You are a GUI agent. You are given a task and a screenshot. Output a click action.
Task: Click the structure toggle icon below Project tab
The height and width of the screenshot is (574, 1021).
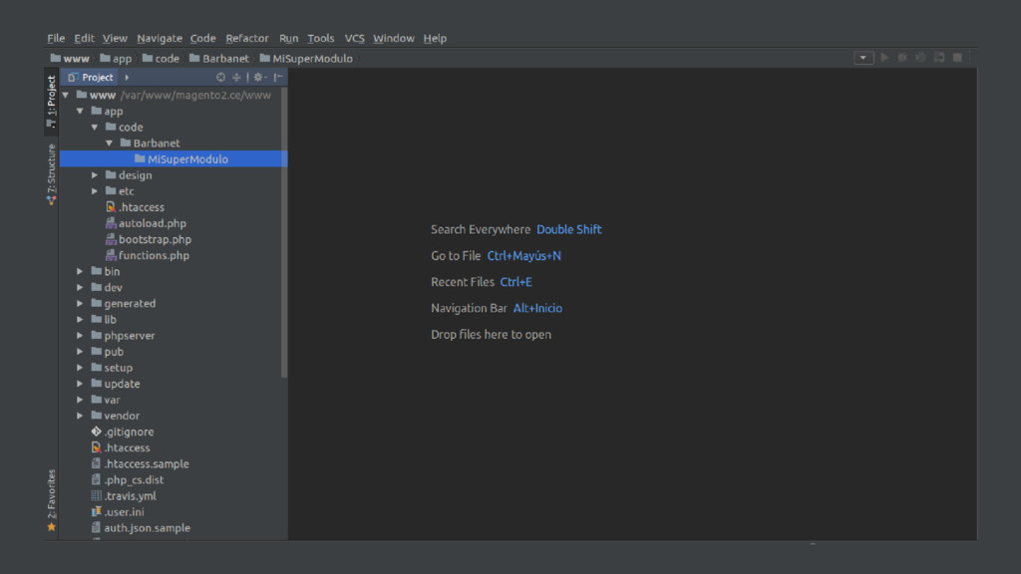[52, 123]
